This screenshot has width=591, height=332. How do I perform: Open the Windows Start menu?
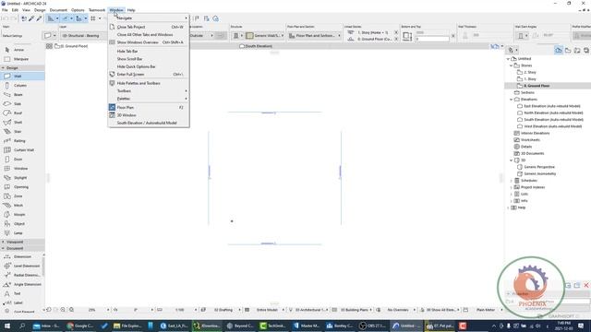pyautogui.click(x=7, y=326)
